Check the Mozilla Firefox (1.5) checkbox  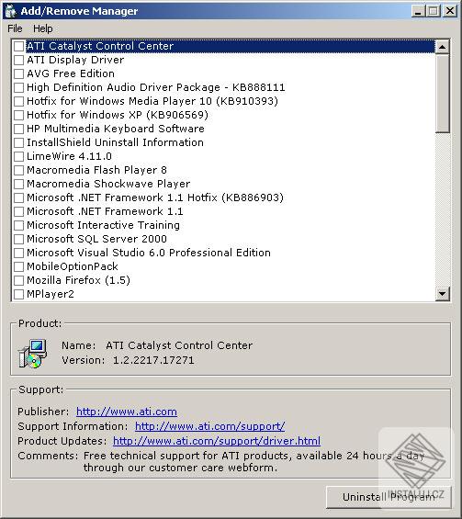(19, 280)
